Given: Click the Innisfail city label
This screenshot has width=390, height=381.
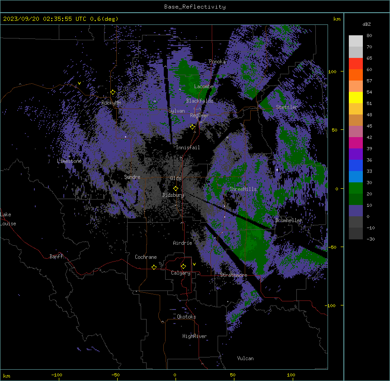Looking at the screenshot, I should point(188,148).
